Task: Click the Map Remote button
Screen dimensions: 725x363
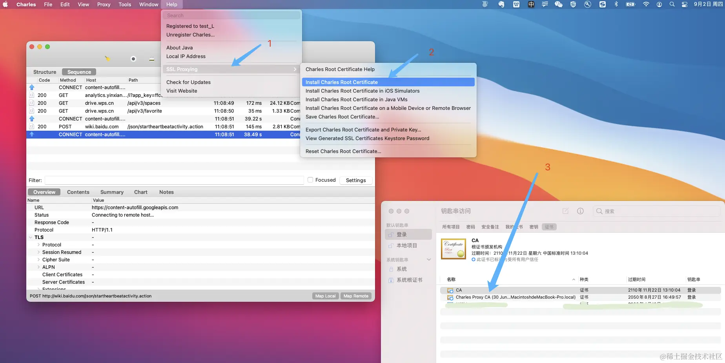Action: [356, 296]
